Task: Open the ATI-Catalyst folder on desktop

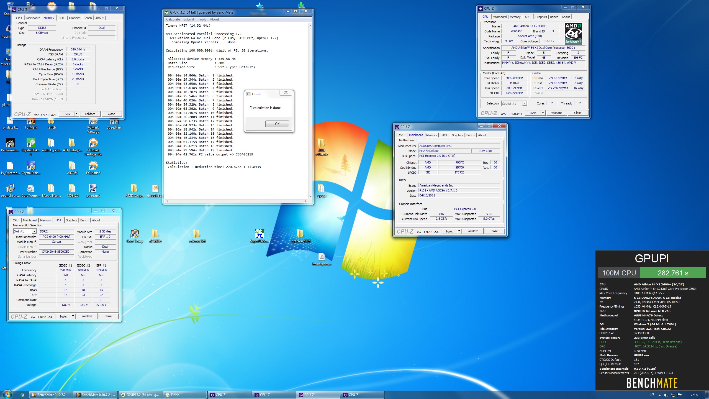Action: pyautogui.click(x=72, y=145)
